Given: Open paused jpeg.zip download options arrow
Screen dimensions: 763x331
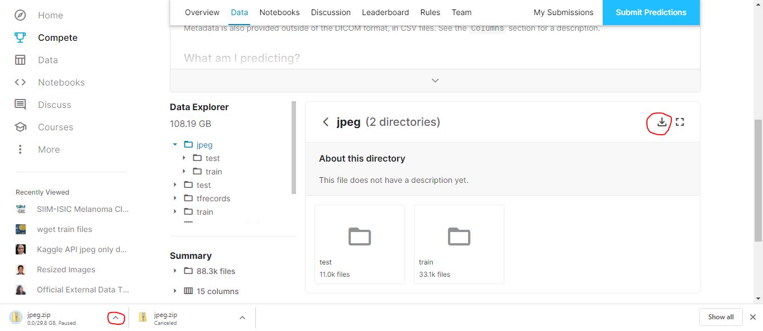Looking at the screenshot, I should click(116, 318).
